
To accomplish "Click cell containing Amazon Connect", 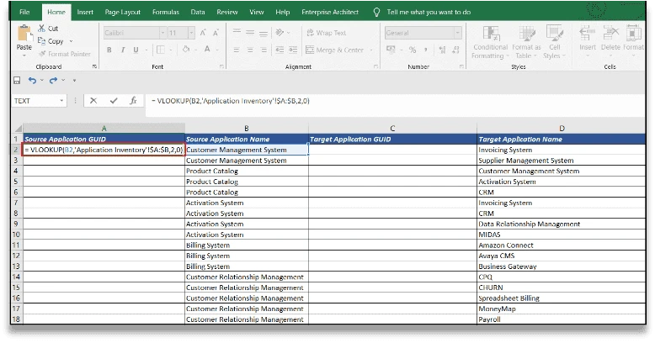I will (561, 245).
